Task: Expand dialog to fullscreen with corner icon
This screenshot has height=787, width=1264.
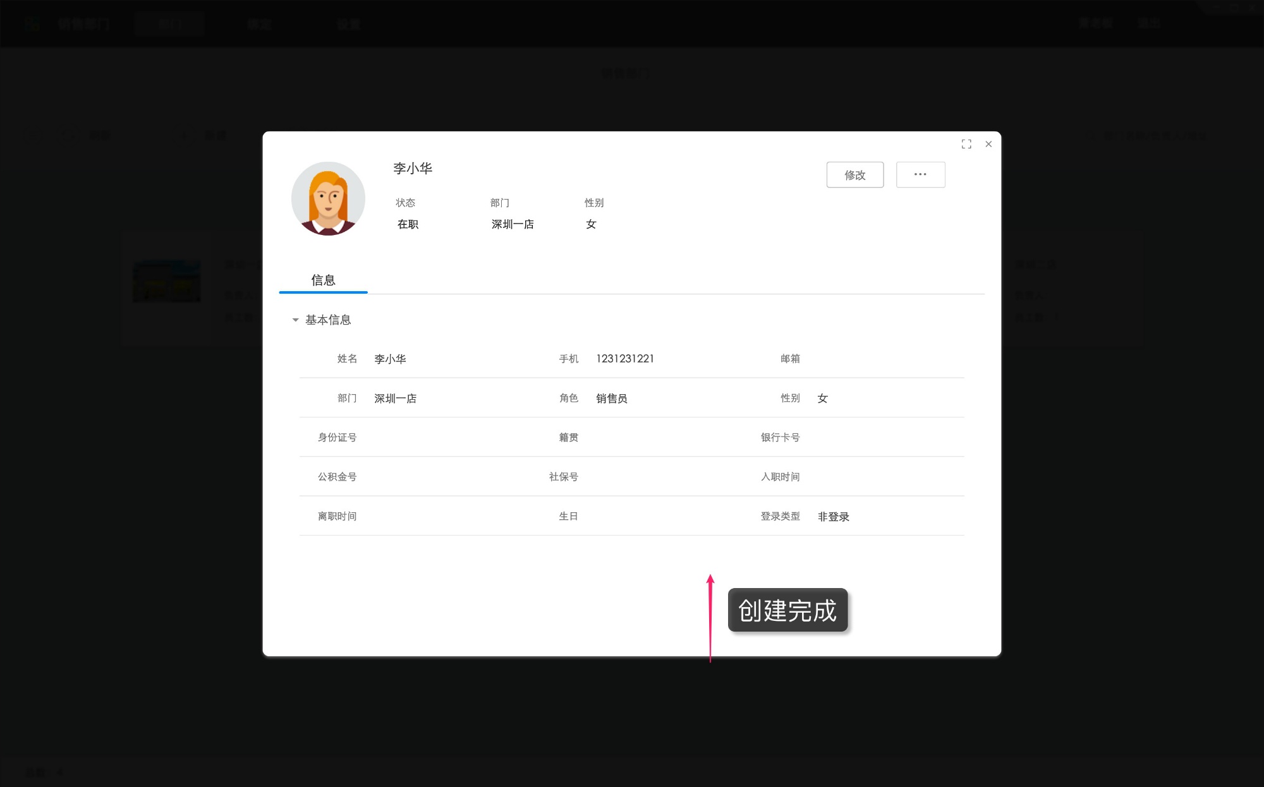Action: click(966, 144)
